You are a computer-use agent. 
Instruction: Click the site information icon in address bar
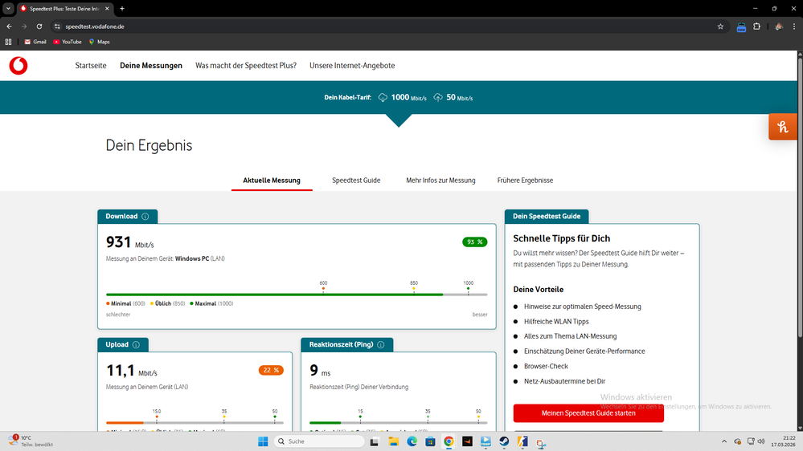coord(57,26)
